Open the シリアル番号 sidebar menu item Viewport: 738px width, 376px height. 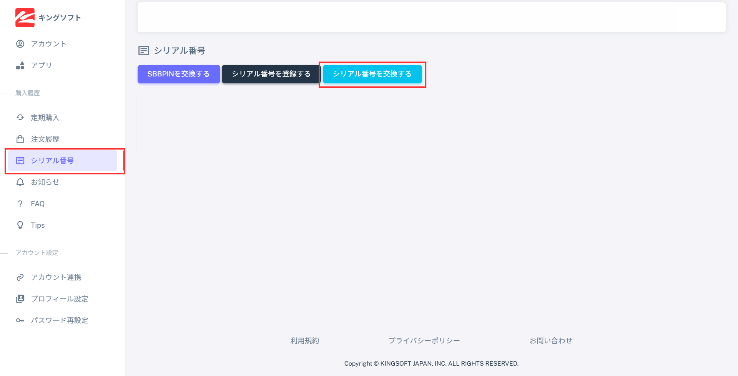[x=52, y=161]
